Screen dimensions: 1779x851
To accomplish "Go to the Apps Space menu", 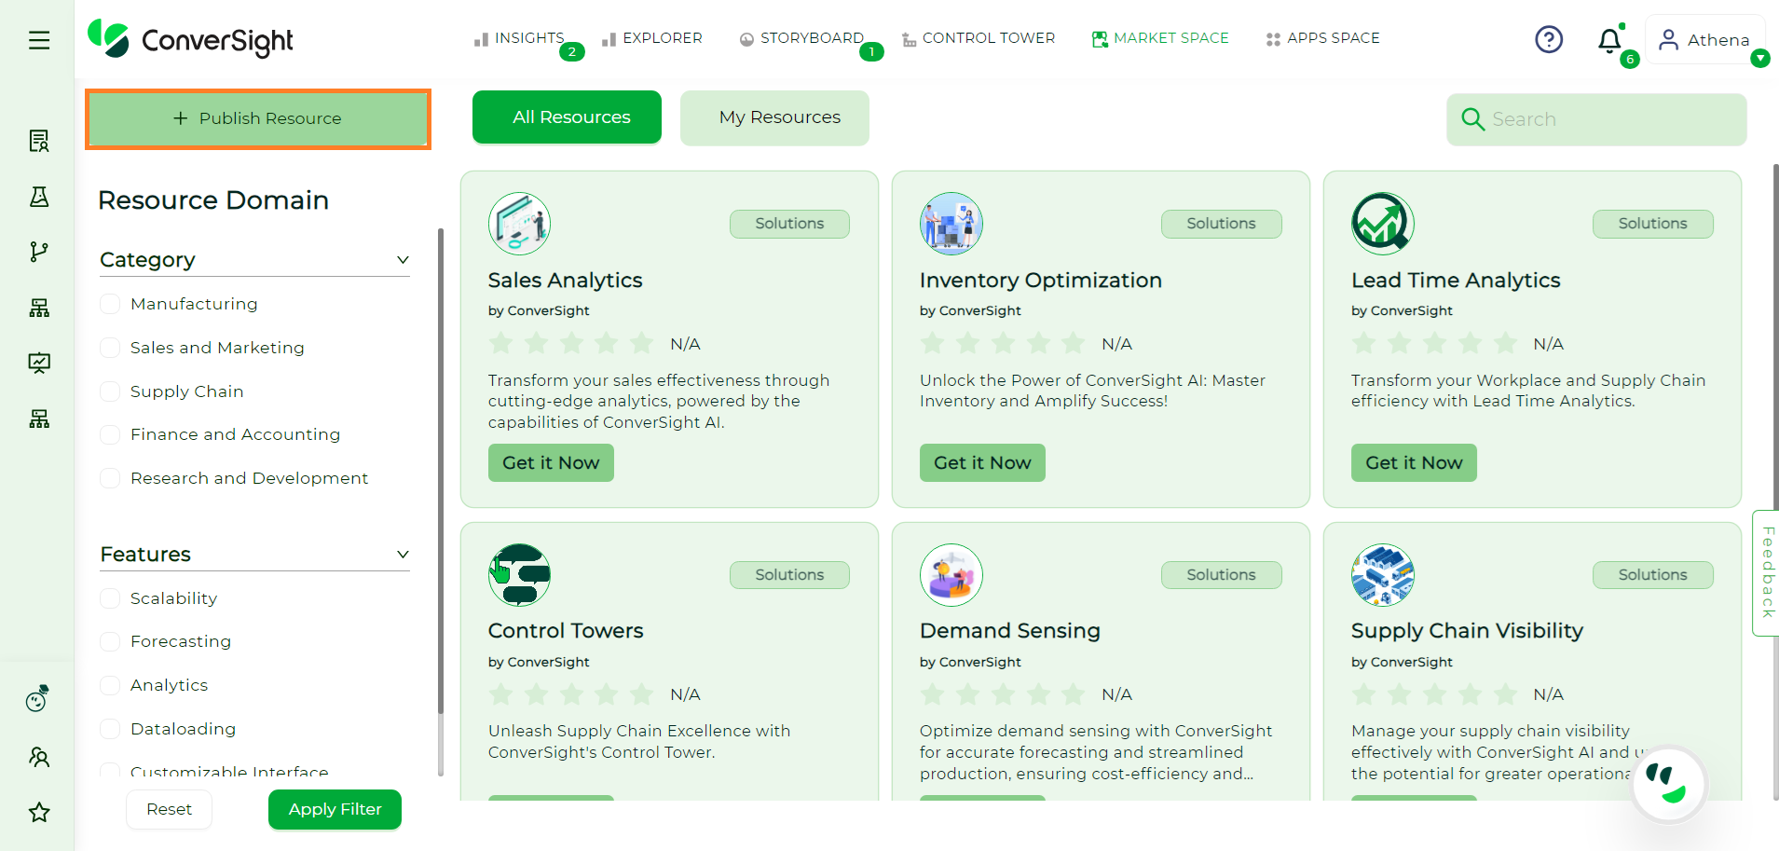I will (x=1322, y=38).
